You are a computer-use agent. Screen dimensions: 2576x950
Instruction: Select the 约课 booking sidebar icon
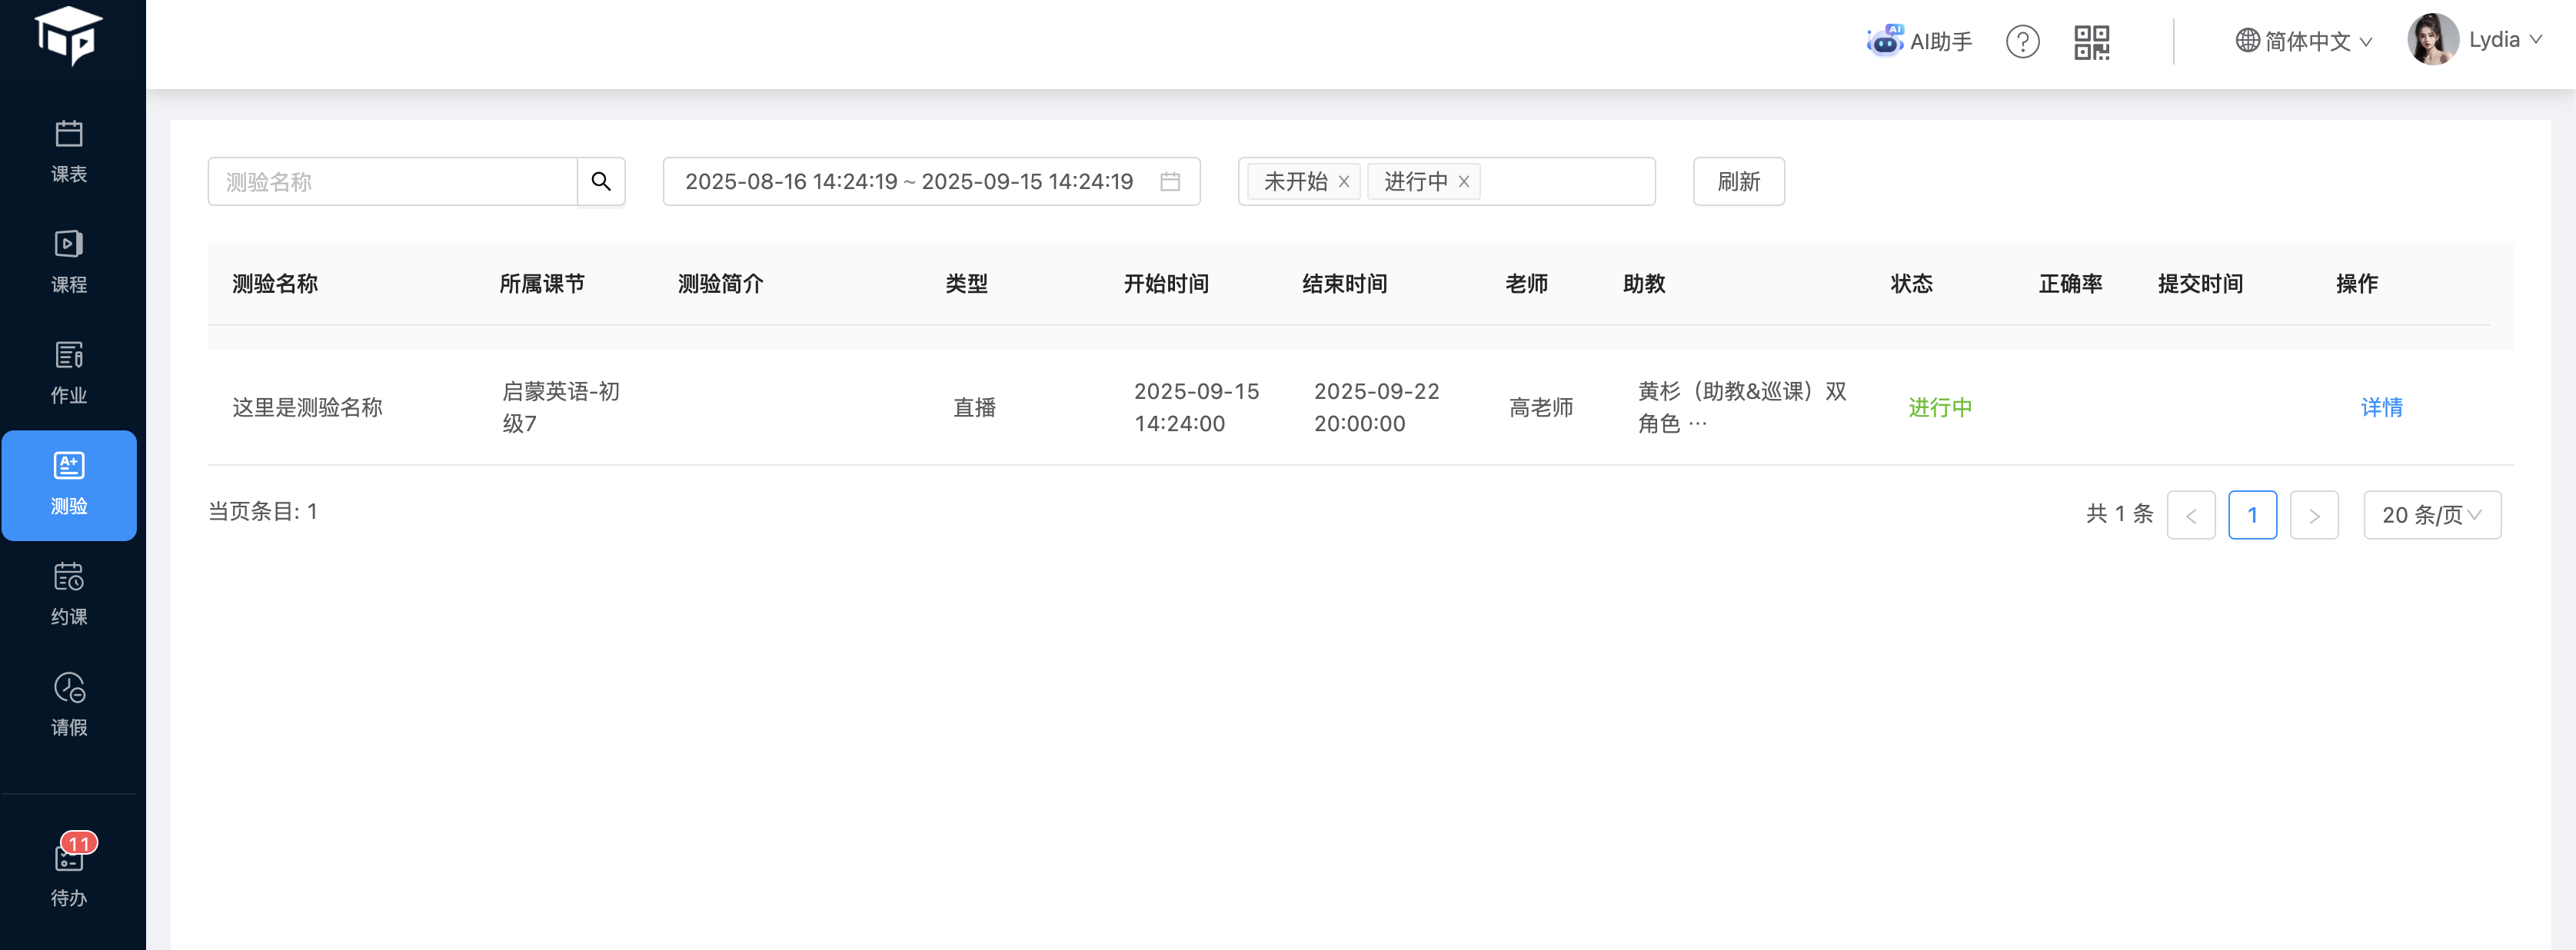tap(69, 594)
